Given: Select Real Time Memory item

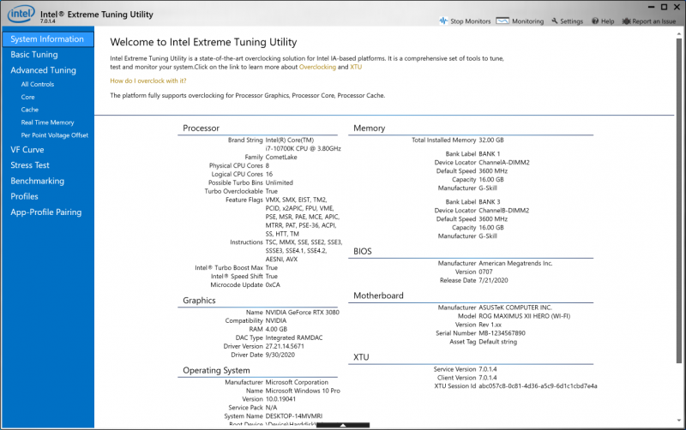Looking at the screenshot, I should click(x=47, y=122).
